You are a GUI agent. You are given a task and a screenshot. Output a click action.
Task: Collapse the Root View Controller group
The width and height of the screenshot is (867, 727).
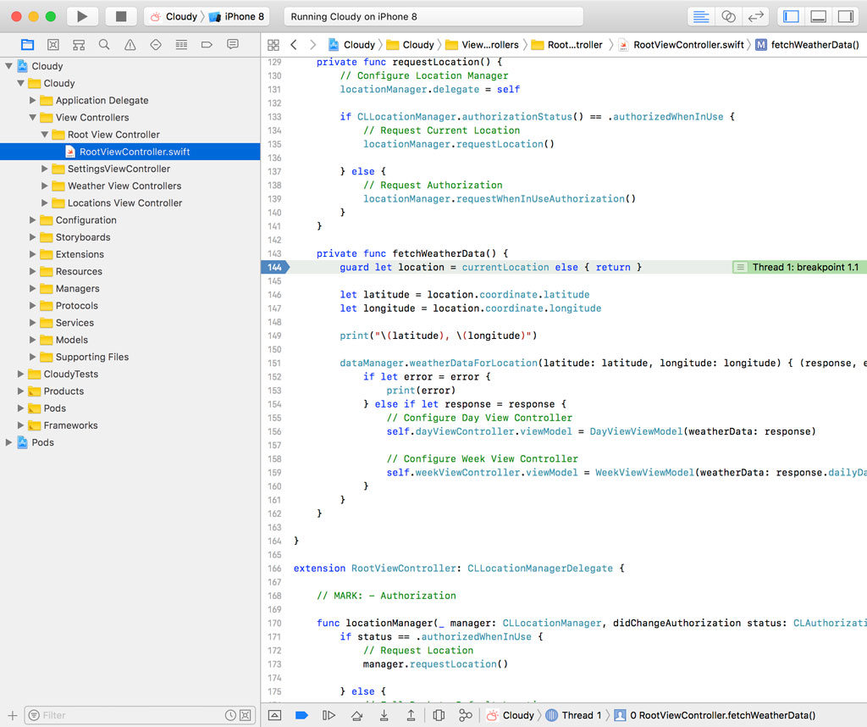click(x=45, y=134)
